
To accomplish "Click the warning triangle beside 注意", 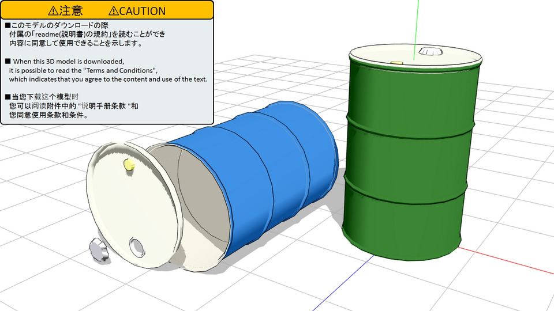I will pos(53,11).
